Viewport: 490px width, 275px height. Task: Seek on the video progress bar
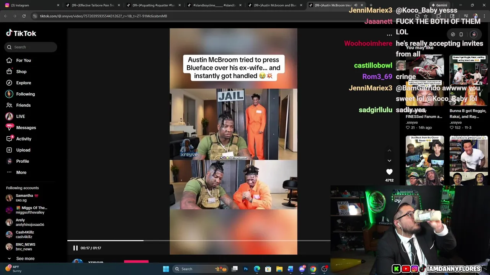[x=199, y=241]
